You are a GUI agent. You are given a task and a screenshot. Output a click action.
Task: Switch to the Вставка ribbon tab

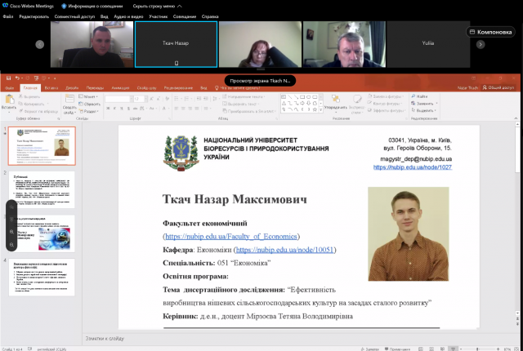(51, 88)
